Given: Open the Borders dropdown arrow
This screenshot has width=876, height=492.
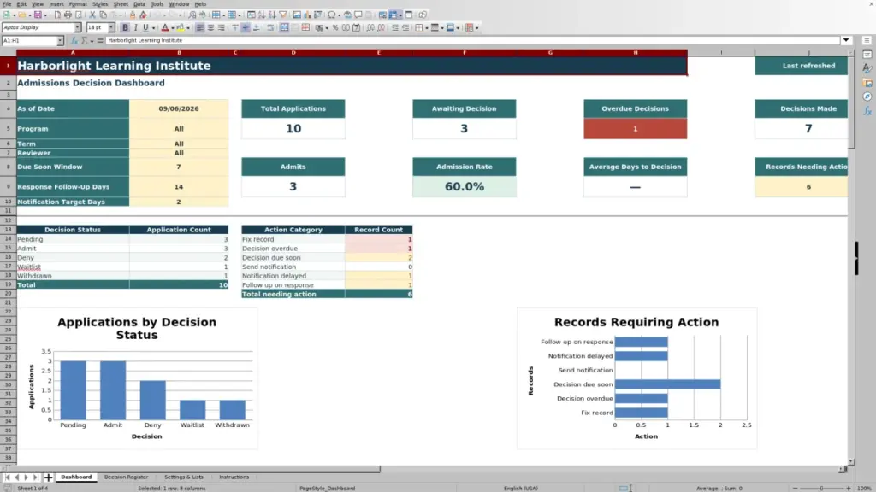Looking at the screenshot, I should (427, 27).
